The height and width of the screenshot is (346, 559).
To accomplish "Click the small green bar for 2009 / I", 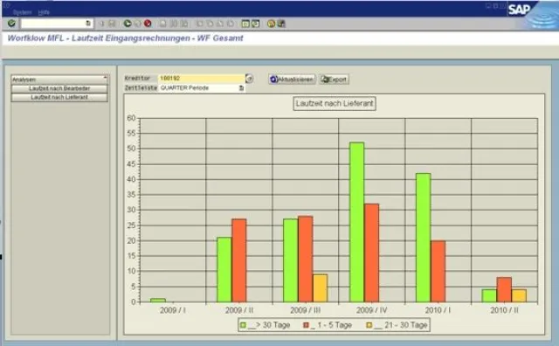I will (x=158, y=301).
